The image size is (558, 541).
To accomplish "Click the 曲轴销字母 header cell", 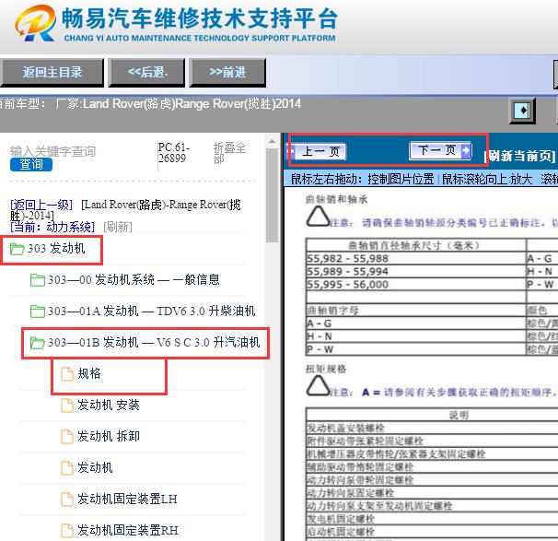I will [415, 311].
